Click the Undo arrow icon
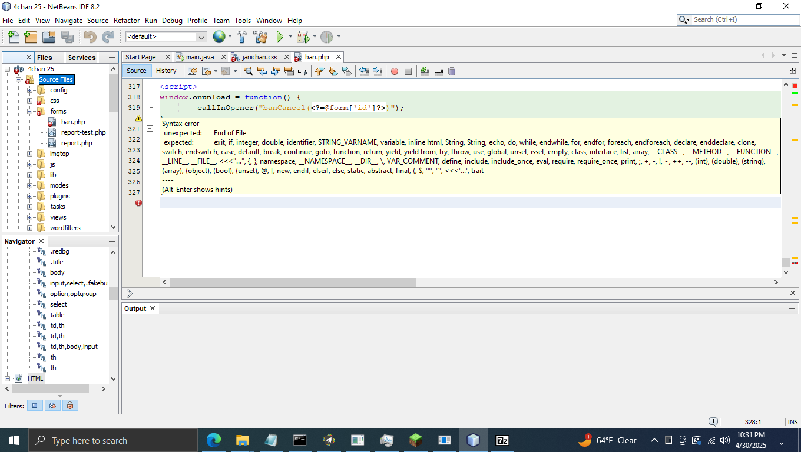The image size is (801, 452). click(x=90, y=37)
